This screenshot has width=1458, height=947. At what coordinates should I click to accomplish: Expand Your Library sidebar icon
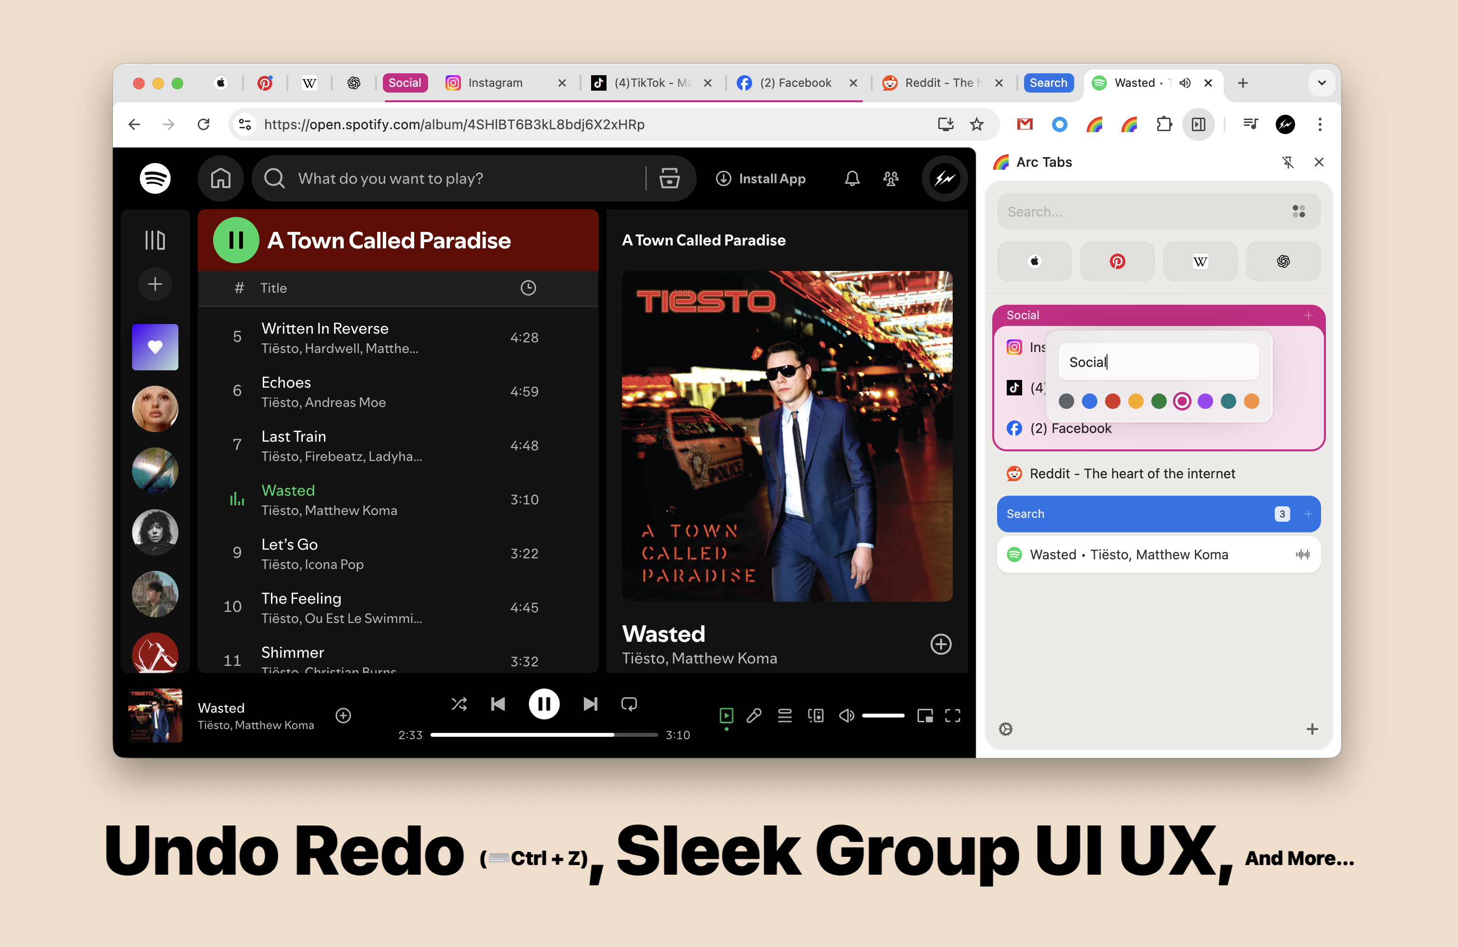[x=155, y=240]
